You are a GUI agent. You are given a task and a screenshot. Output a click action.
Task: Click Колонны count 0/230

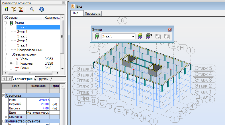click(49, 63)
